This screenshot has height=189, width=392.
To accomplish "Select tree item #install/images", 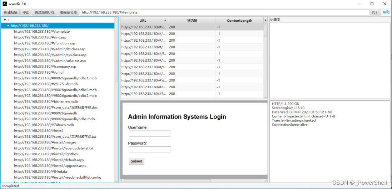I will (x=45, y=142).
